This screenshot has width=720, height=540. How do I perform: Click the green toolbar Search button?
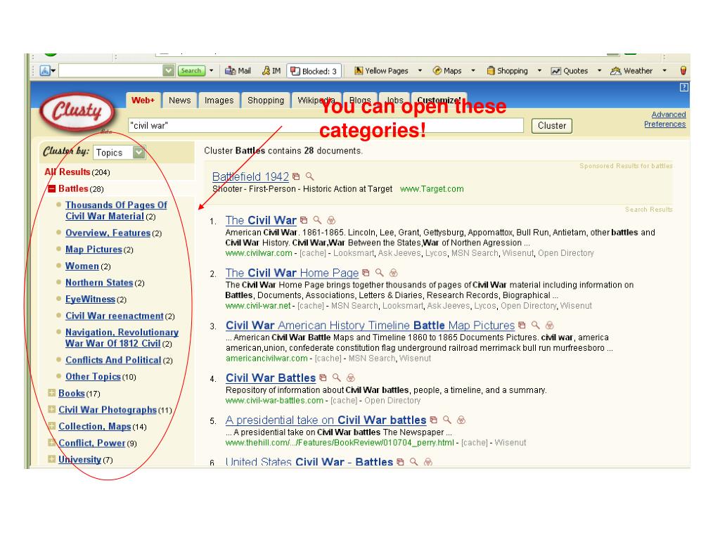point(191,71)
